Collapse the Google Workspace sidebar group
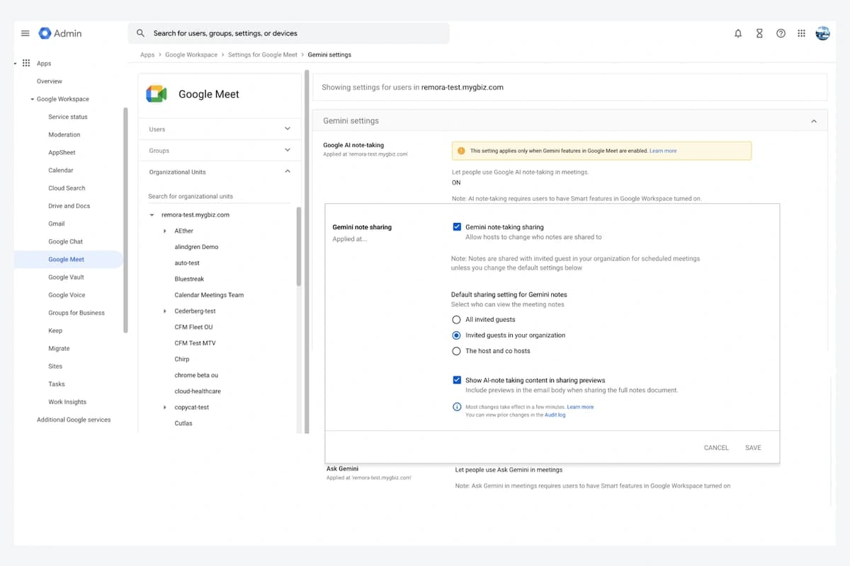 tap(32, 99)
